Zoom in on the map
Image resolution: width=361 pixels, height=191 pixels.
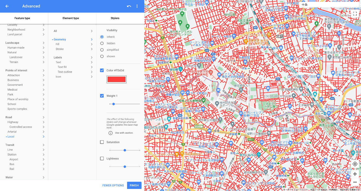(355, 174)
